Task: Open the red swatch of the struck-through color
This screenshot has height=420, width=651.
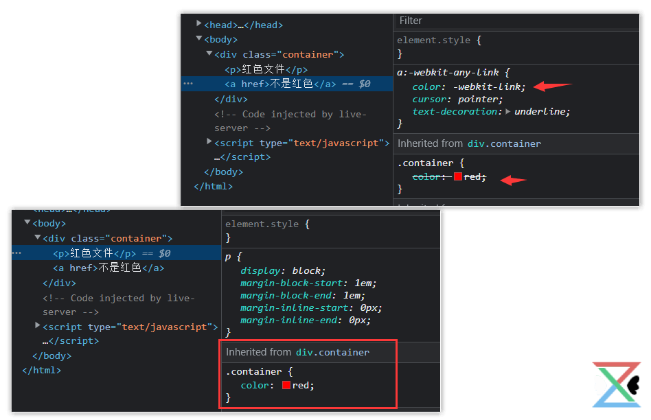Action: [x=458, y=176]
